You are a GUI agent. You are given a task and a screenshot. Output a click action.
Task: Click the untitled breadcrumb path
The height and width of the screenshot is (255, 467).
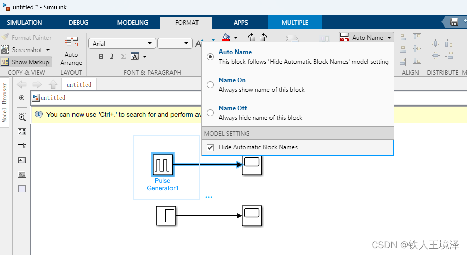tap(53, 98)
